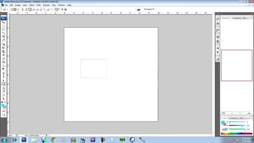Select the Rectangle shape tool in toolbox
The image size is (254, 143).
pyautogui.click(x=4, y=84)
